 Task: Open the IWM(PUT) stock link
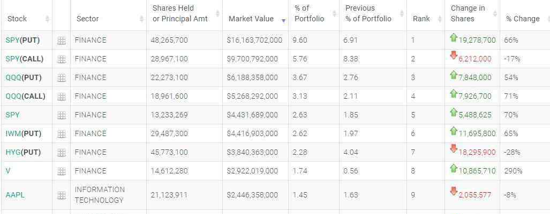point(24,133)
